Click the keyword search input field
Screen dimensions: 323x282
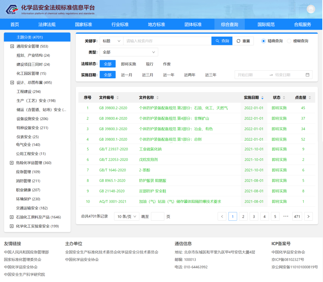coord(167,41)
